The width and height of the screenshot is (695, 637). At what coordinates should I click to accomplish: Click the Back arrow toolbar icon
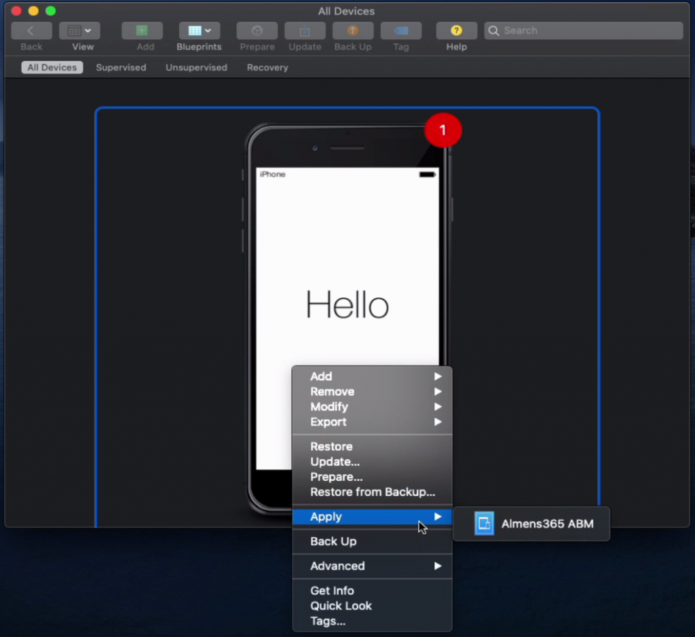point(31,31)
